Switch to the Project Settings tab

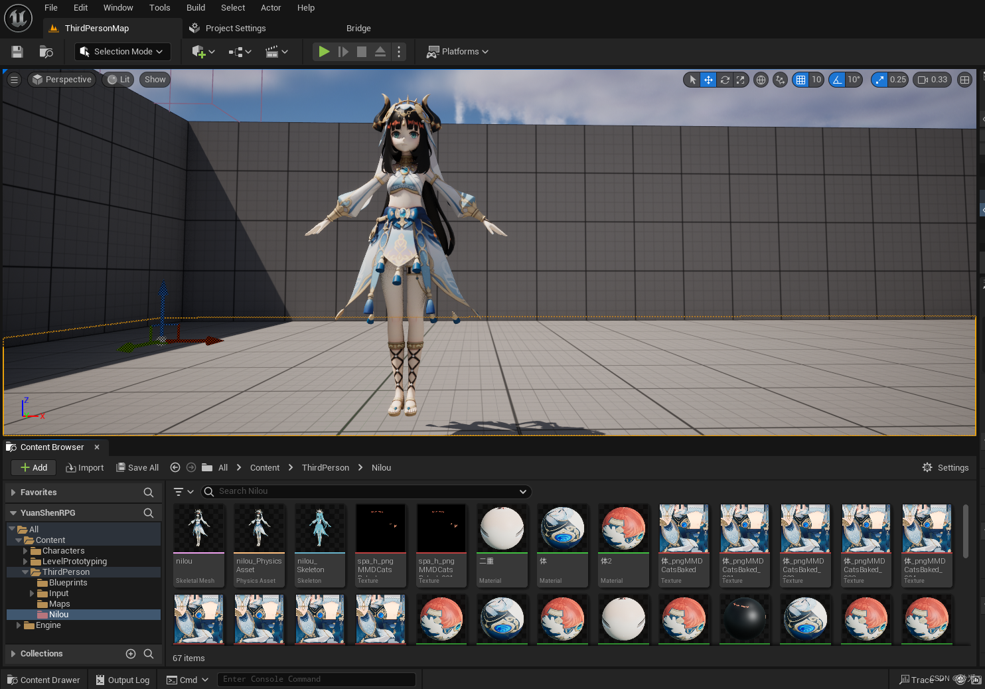point(228,29)
